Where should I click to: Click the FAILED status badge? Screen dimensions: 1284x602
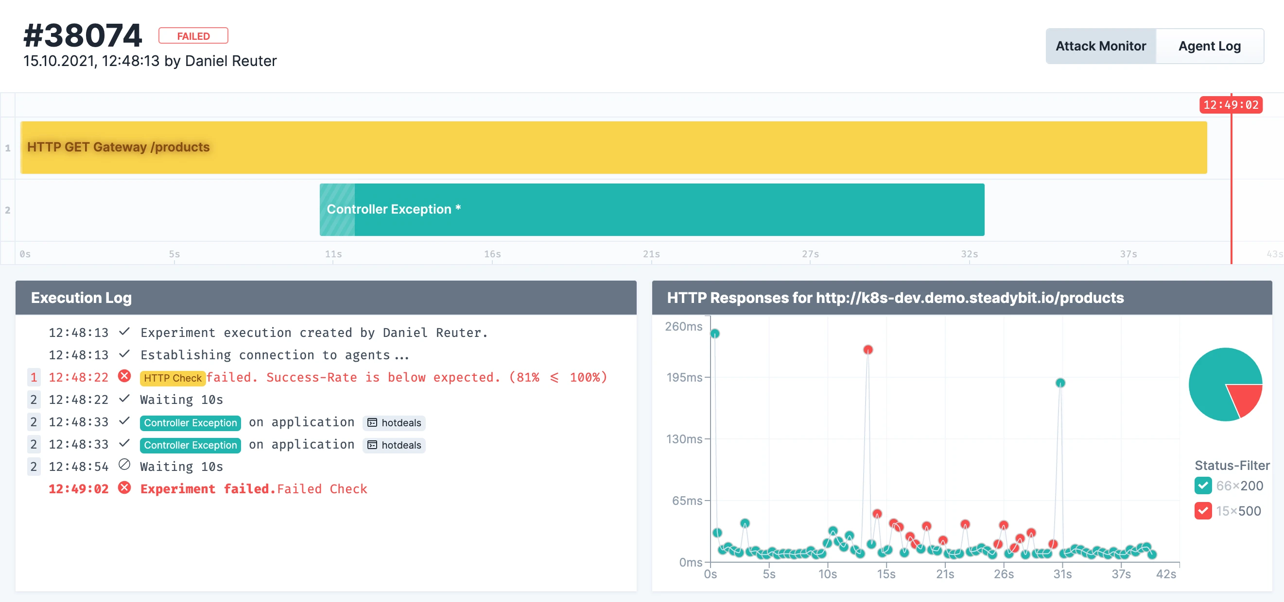point(193,36)
